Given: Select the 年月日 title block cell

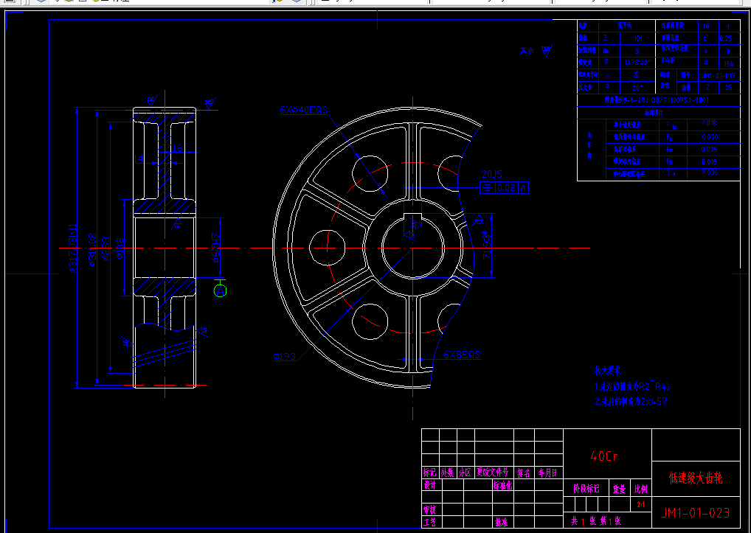Looking at the screenshot, I should click(x=547, y=473).
